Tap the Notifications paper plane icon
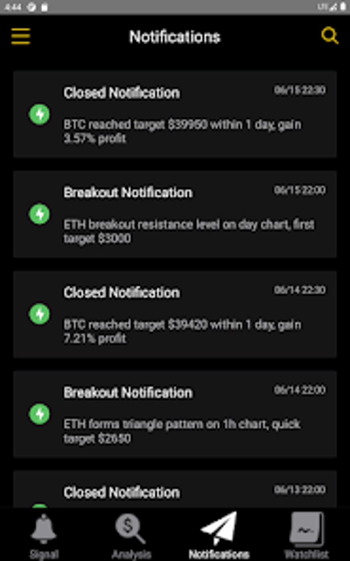This screenshot has height=561, width=350. pyautogui.click(x=219, y=528)
